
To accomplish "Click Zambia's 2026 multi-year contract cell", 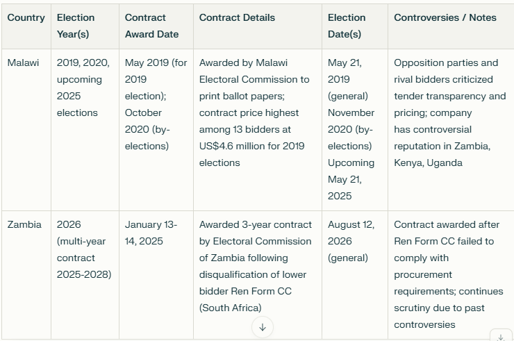I will tap(83, 249).
